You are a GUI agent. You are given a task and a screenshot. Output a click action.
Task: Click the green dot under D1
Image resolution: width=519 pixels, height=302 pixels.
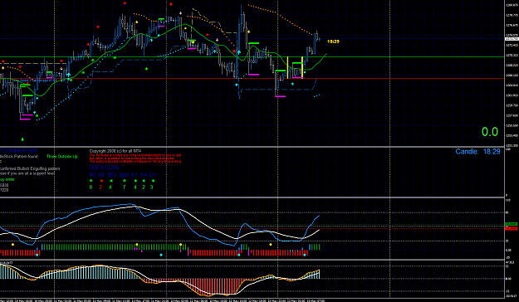153,181
